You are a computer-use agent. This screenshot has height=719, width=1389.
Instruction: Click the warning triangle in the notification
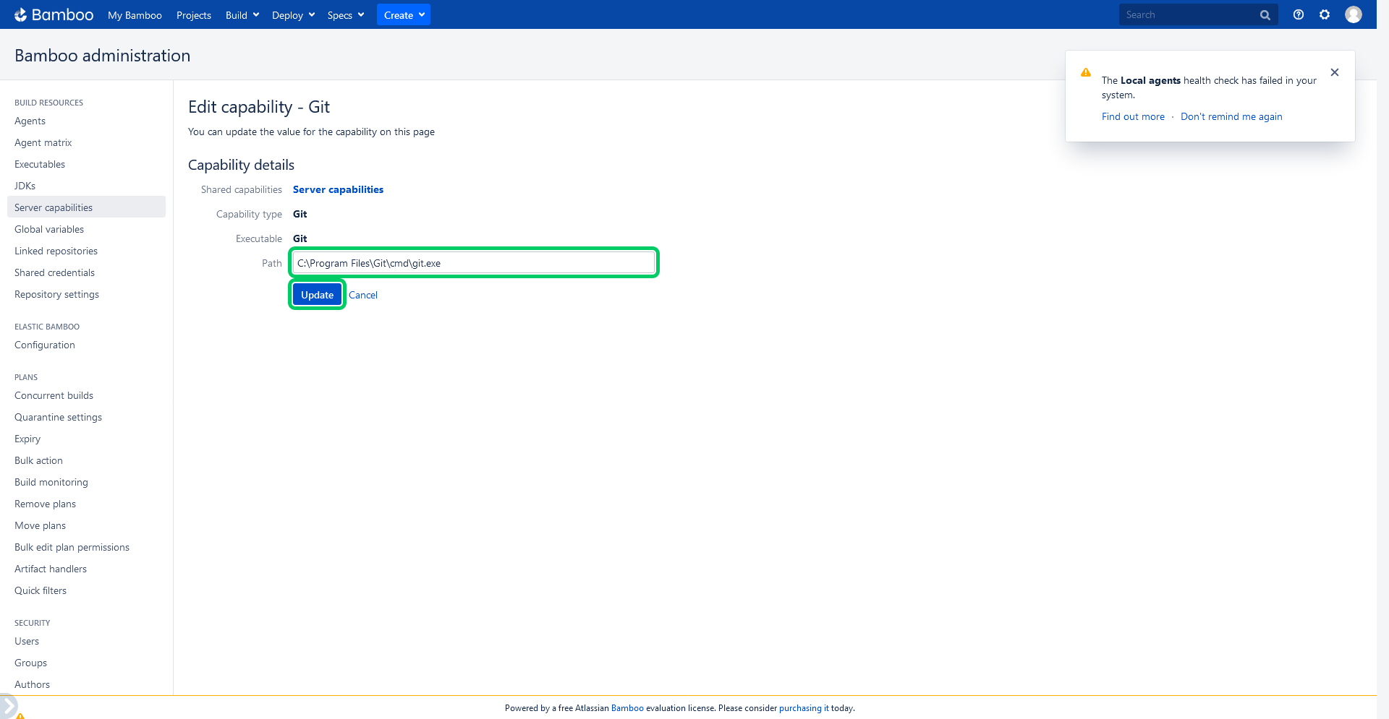(1086, 72)
